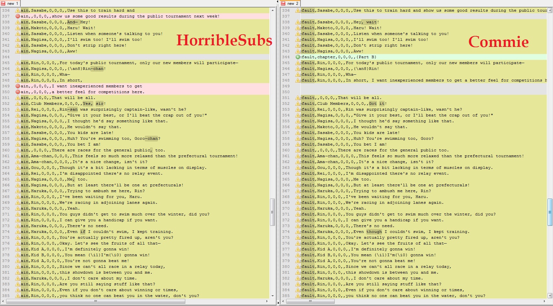The height and width of the screenshot is (306, 553).
Task: Click line number 344 in the new 1 margin
Action: point(6,57)
